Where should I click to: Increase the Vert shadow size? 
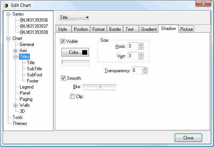pos(141,54)
